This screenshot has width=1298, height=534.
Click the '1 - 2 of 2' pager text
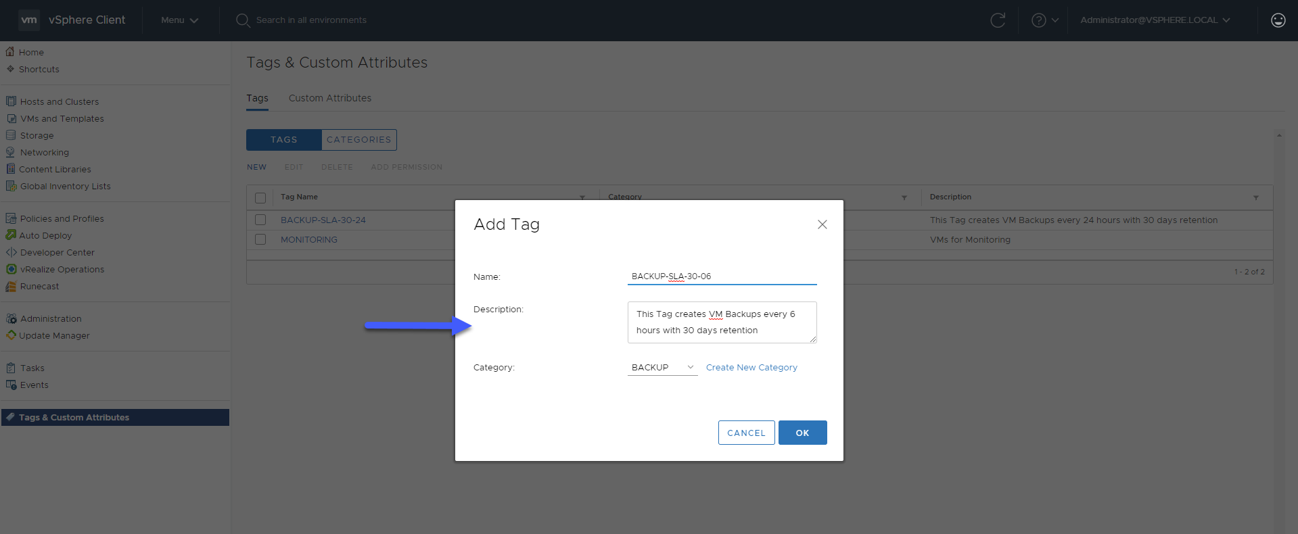pyautogui.click(x=1249, y=272)
